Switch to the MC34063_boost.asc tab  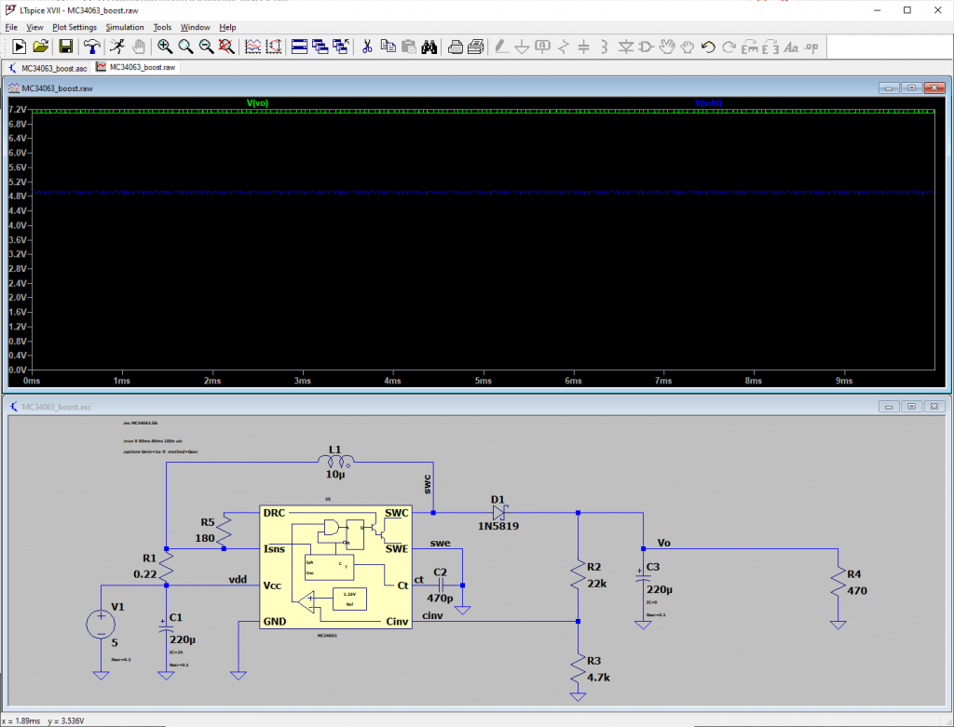coord(48,68)
